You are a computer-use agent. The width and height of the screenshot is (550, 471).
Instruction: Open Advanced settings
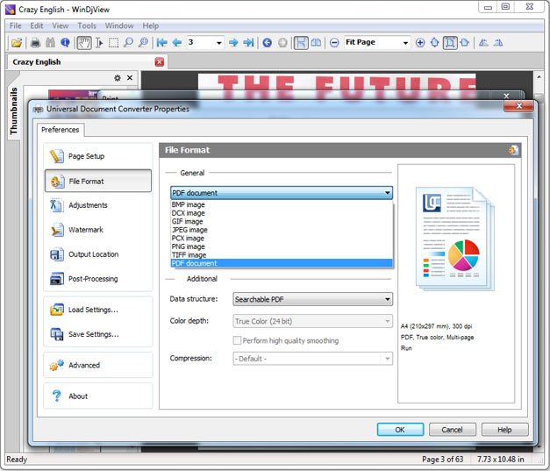point(98,365)
